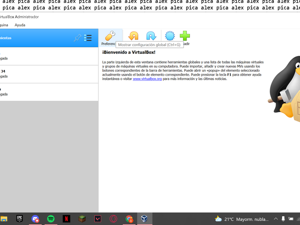Select the virtual machine row ending in 34
300x225 pixels.
[49, 74]
